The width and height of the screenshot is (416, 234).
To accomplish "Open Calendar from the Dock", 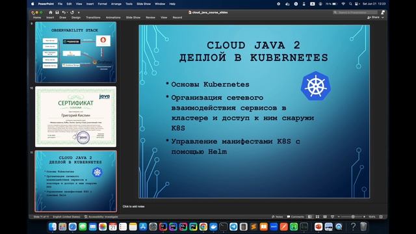I will [112, 227].
